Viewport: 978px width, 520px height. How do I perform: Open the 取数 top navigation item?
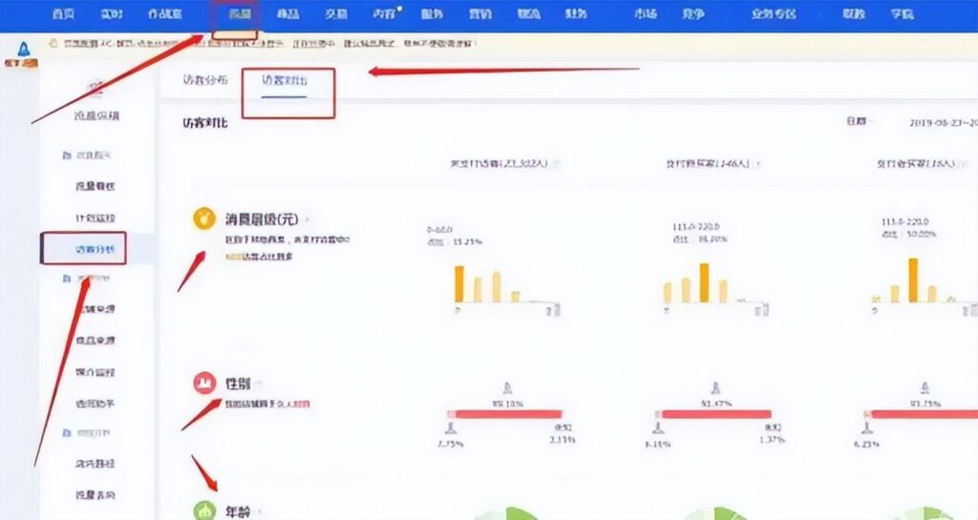854,13
